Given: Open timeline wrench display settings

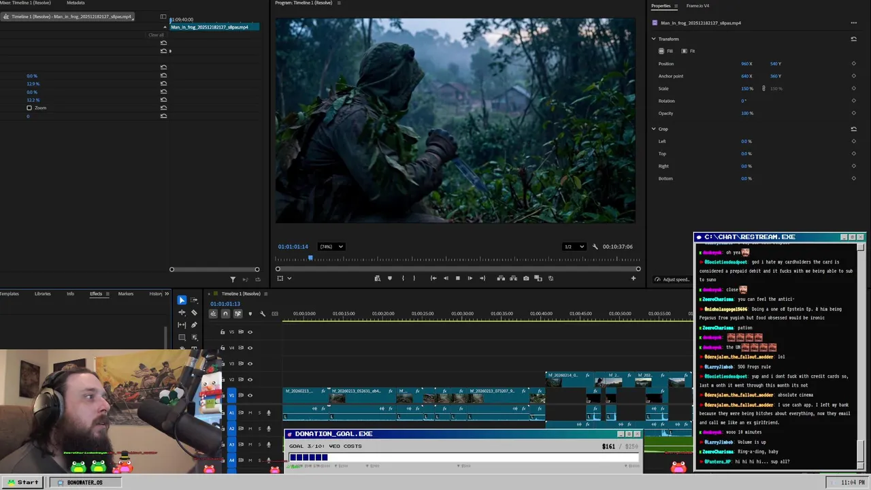Looking at the screenshot, I should [263, 314].
